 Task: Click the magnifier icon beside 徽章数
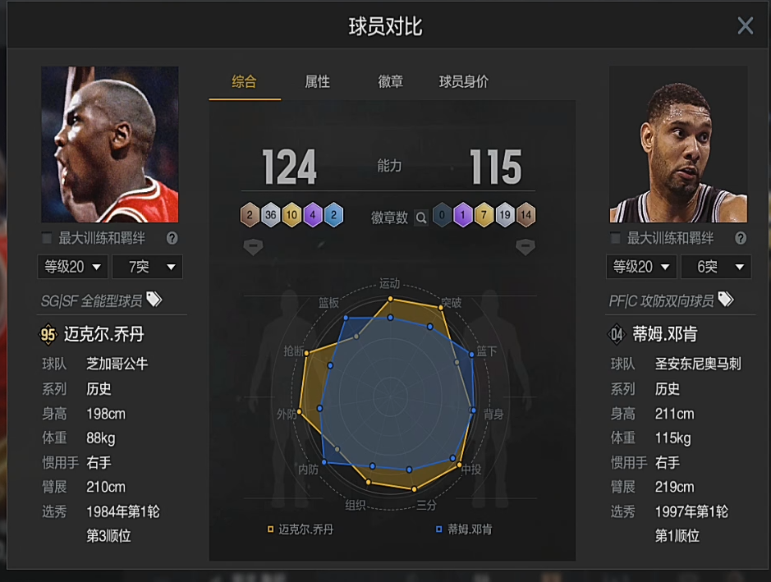[421, 218]
